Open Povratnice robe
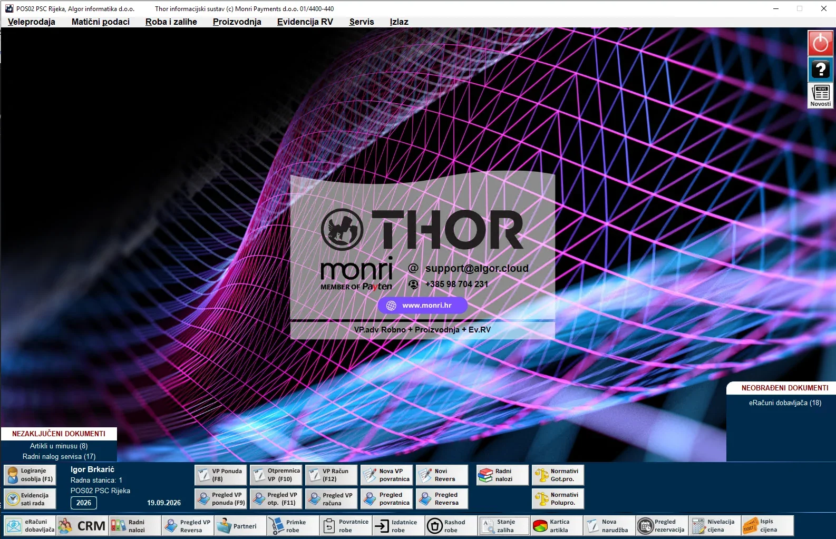The image size is (836, 539). pyautogui.click(x=346, y=526)
